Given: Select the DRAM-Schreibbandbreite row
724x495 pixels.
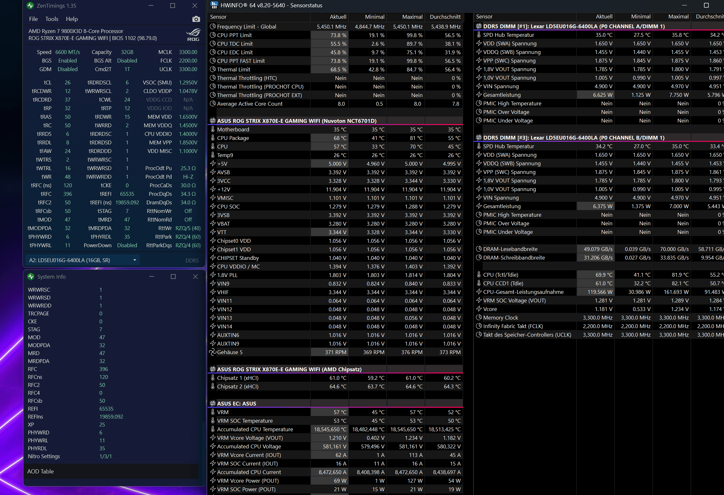Looking at the screenshot, I should pos(599,257).
